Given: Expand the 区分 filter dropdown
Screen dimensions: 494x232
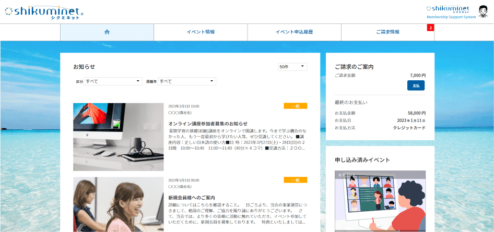Looking at the screenshot, I should [113, 81].
